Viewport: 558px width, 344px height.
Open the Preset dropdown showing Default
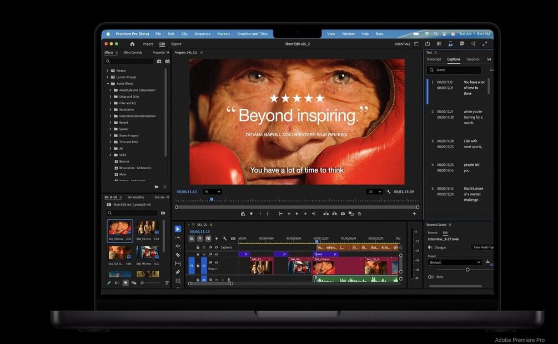(x=454, y=262)
